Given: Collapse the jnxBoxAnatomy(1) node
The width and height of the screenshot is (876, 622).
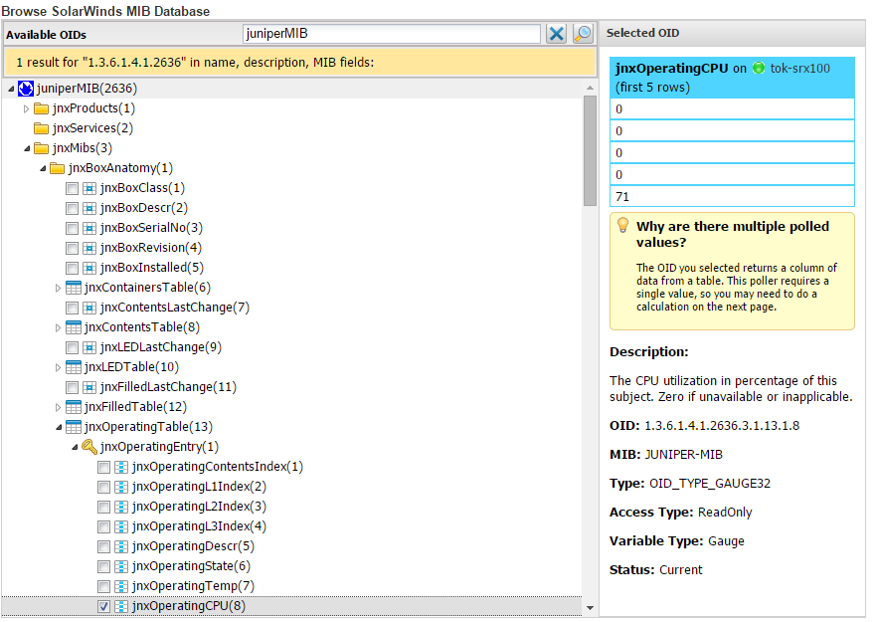Looking at the screenshot, I should click(43, 168).
